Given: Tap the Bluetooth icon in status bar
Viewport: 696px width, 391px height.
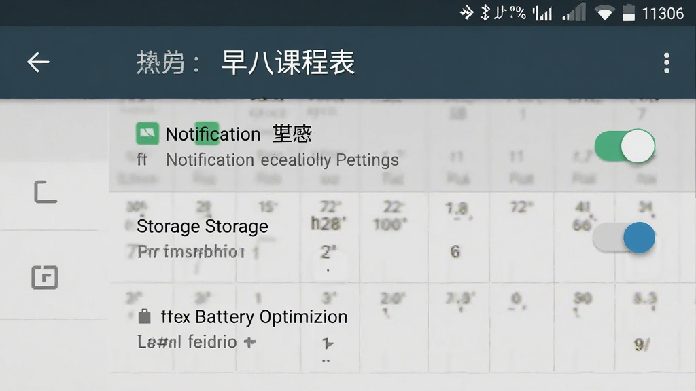Looking at the screenshot, I should click(485, 12).
